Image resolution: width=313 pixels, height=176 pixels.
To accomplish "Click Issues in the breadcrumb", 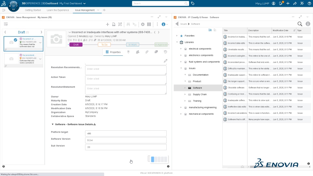I will click(184, 24).
